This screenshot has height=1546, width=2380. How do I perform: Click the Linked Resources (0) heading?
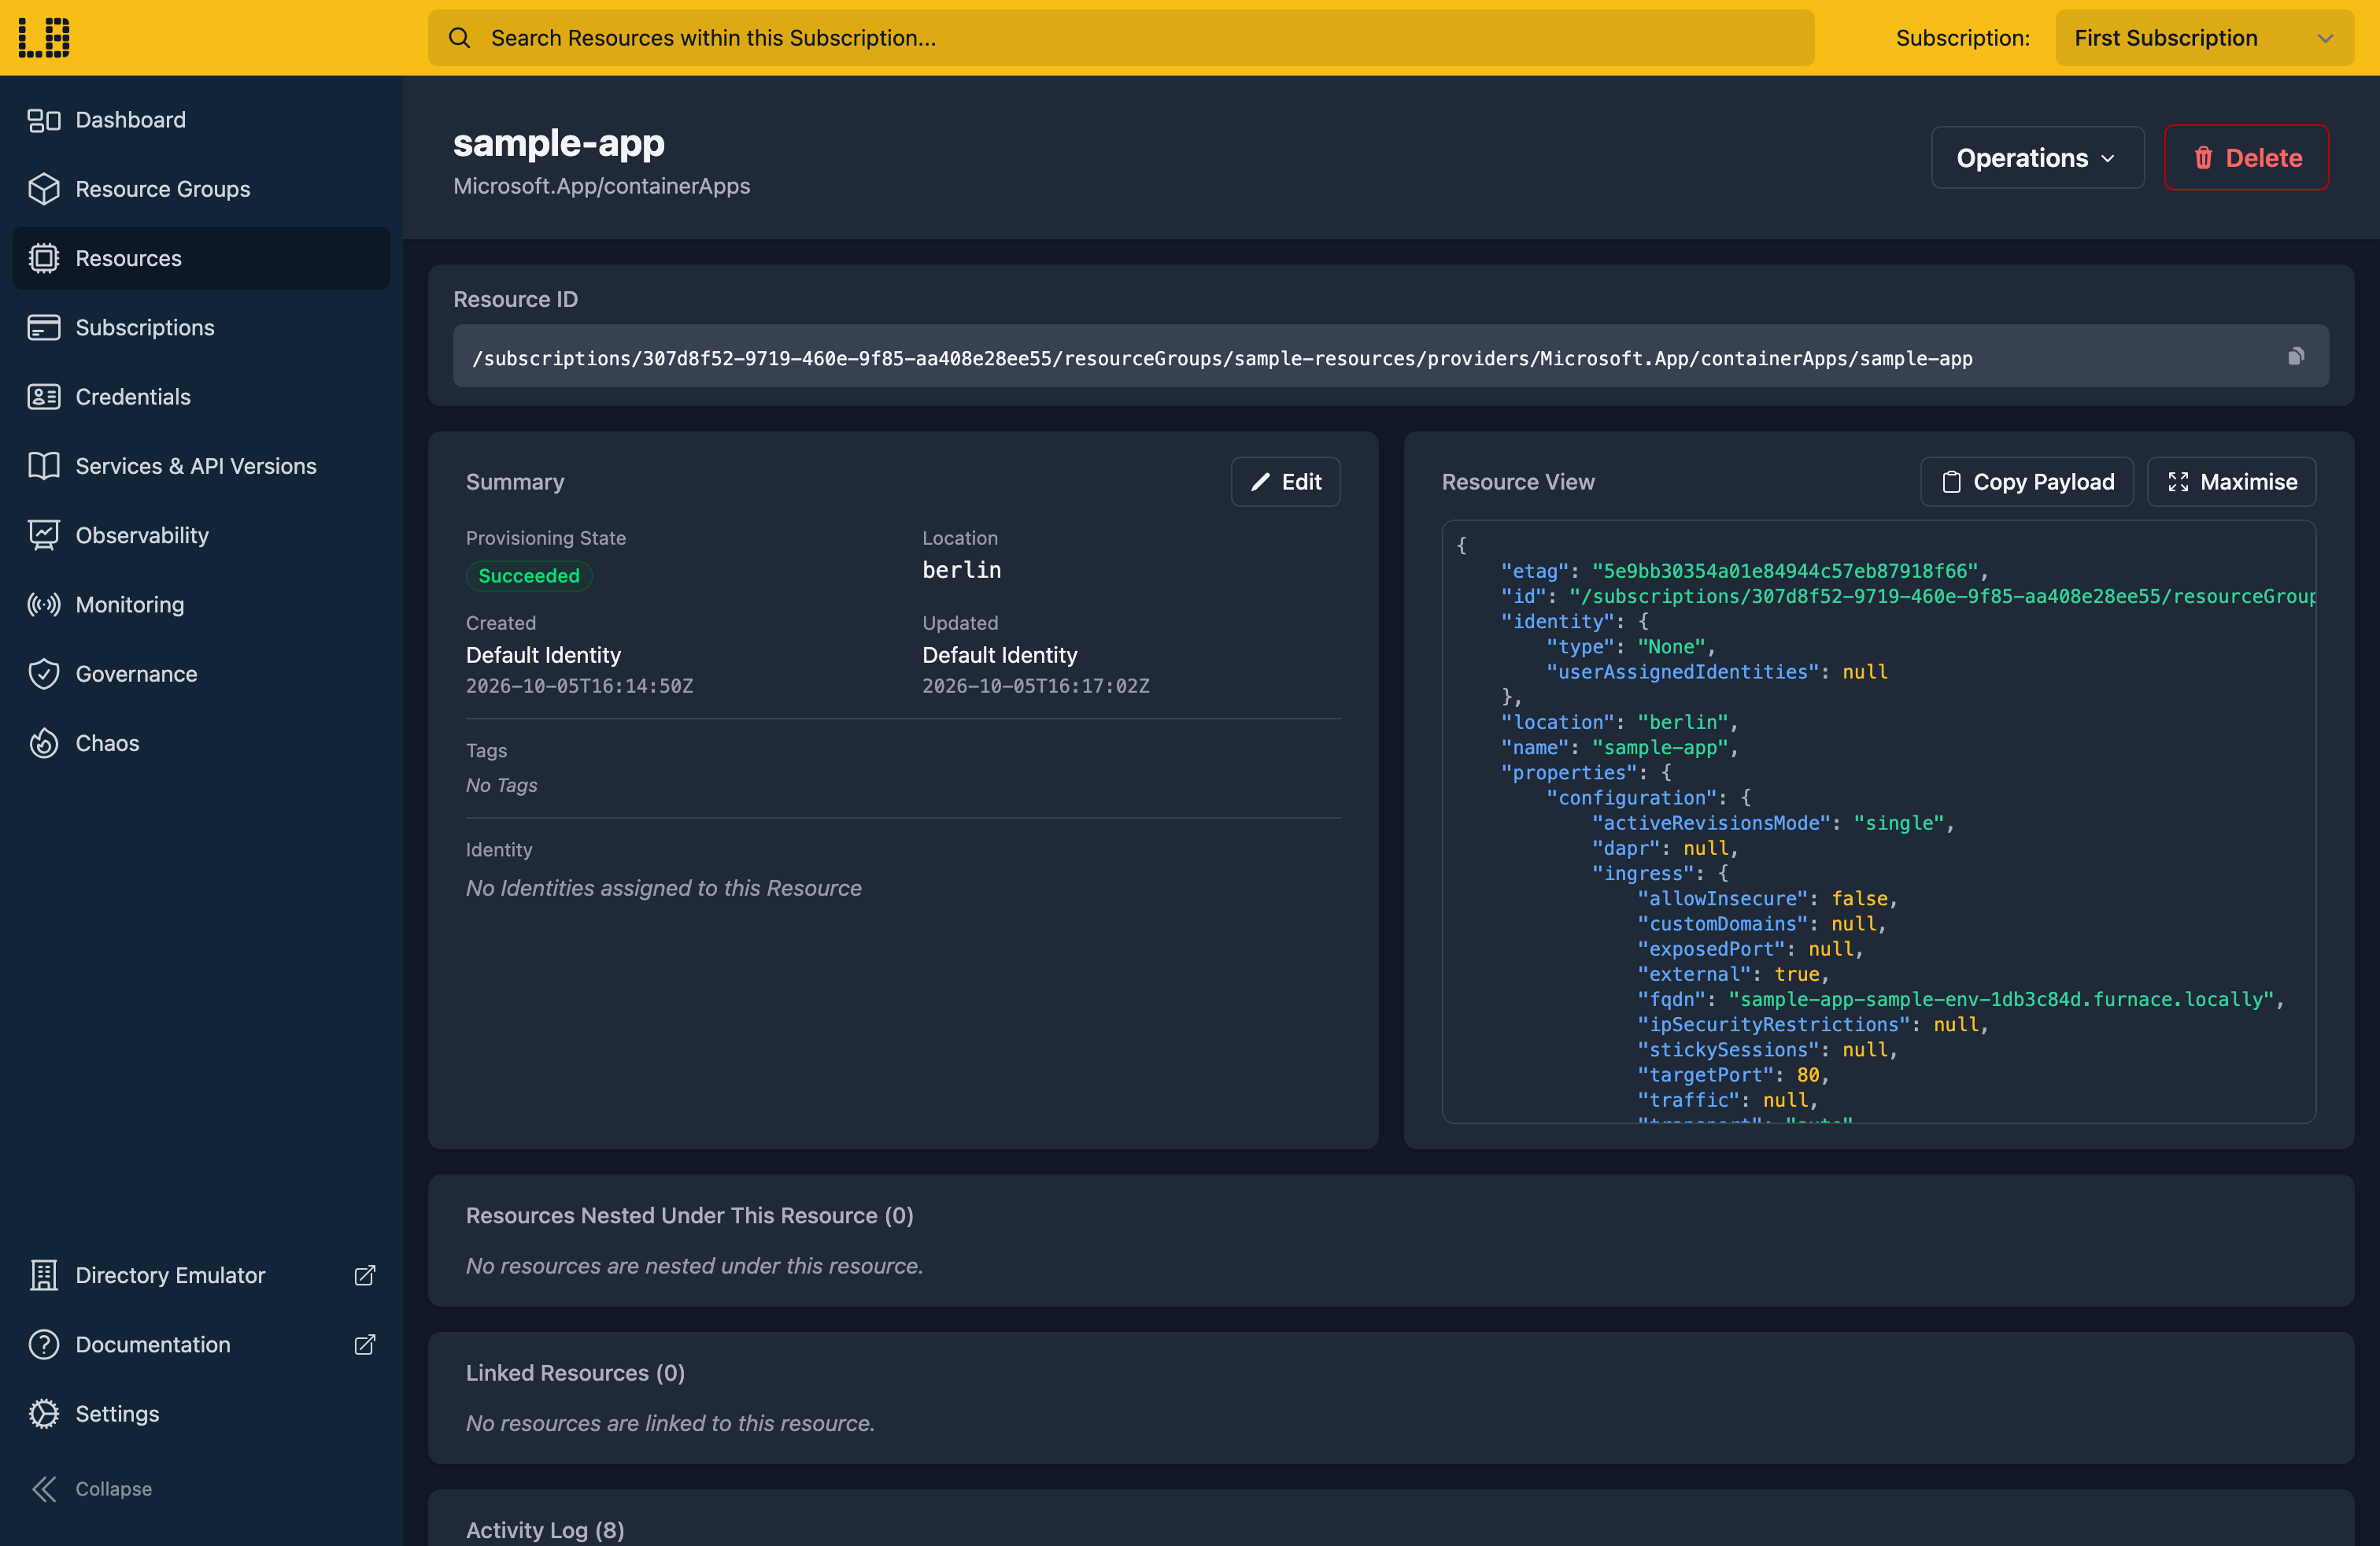[575, 1372]
